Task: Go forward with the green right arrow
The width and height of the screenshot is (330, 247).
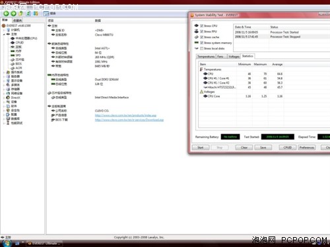Action: [x=14, y=14]
